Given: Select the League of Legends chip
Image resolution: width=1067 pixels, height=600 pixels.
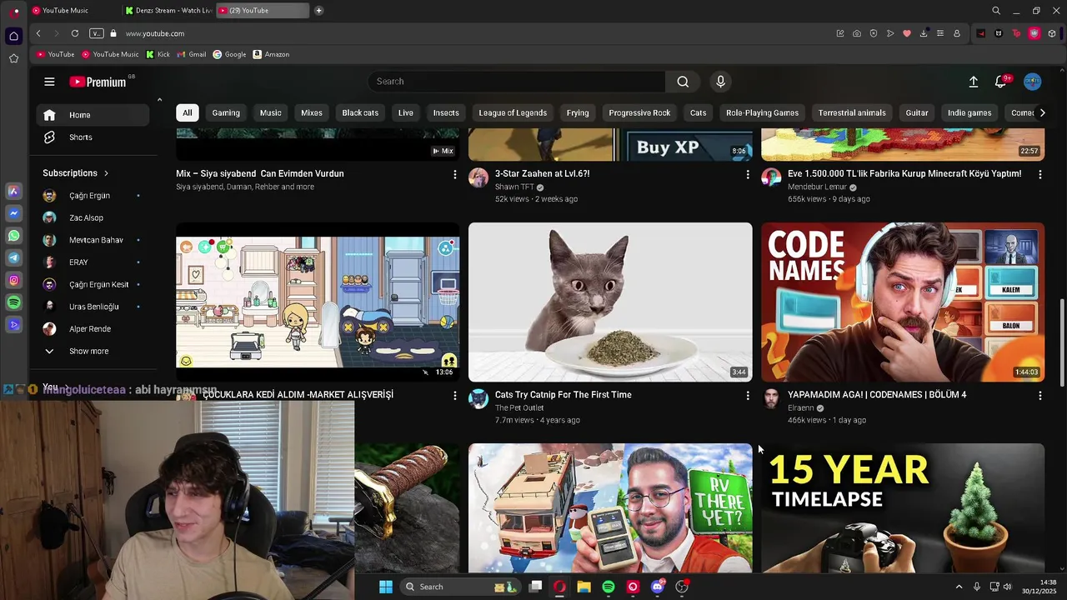Looking at the screenshot, I should [x=513, y=112].
